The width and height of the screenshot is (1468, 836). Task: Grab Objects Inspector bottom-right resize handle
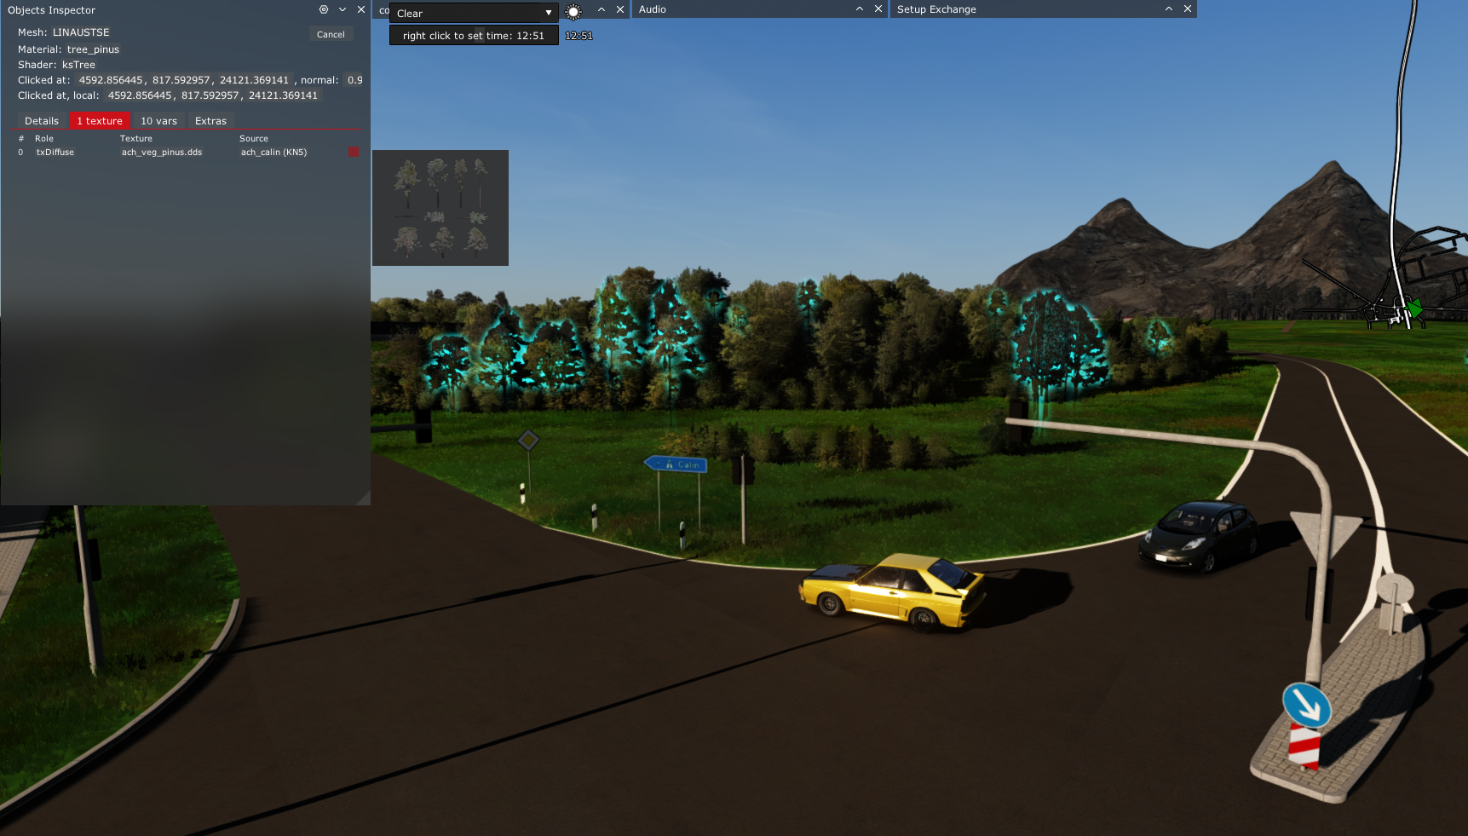click(364, 499)
